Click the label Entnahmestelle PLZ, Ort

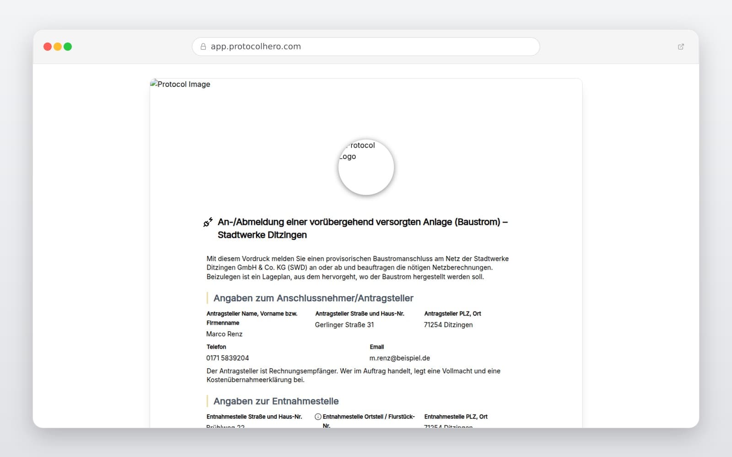[x=456, y=417]
